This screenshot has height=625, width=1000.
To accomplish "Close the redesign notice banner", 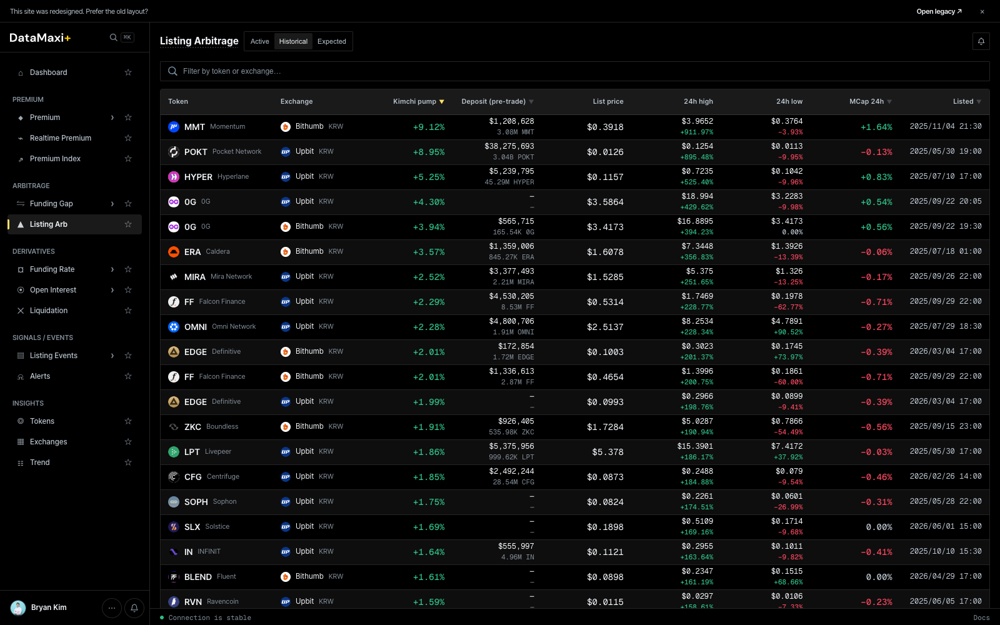I will (x=982, y=11).
